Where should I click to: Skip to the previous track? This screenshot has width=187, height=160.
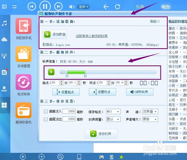click(31, 6)
